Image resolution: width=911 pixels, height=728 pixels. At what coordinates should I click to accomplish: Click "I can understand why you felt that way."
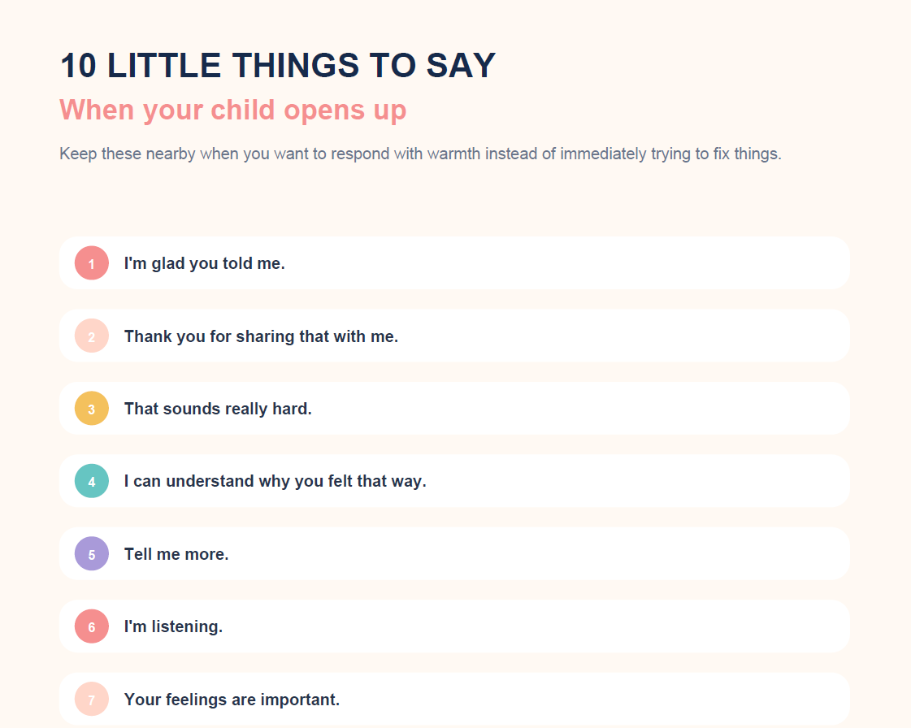[275, 482]
